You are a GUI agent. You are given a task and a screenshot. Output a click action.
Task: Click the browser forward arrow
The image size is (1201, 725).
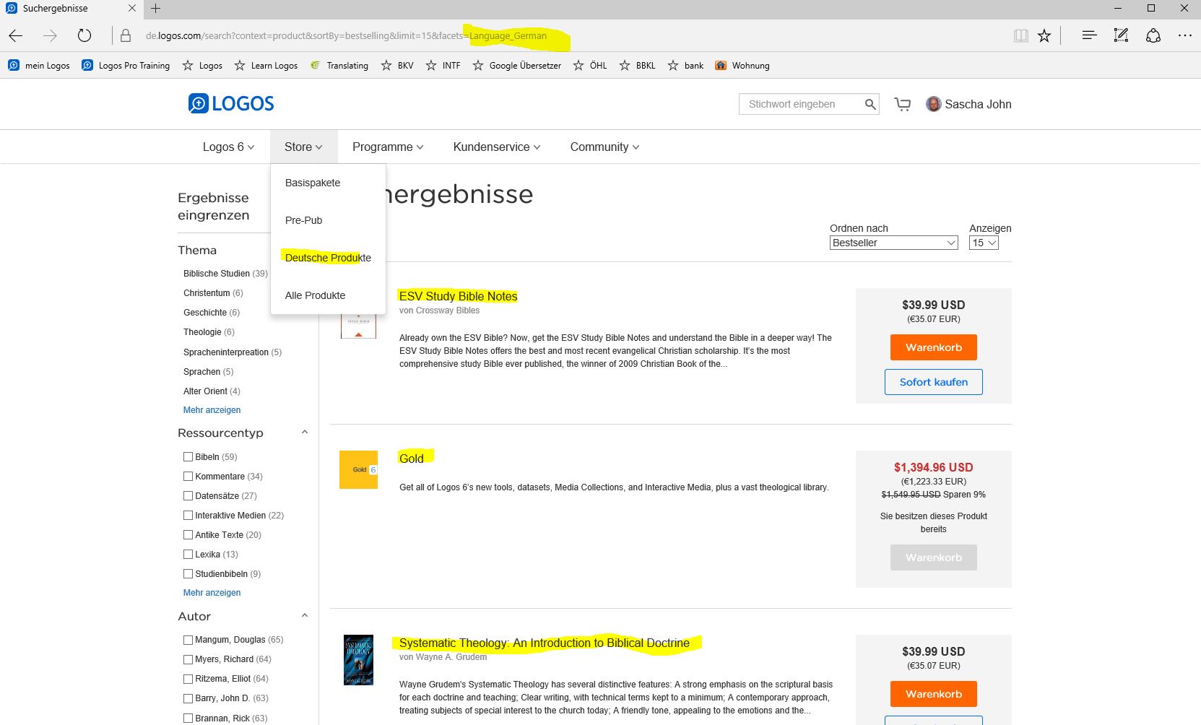pos(50,35)
